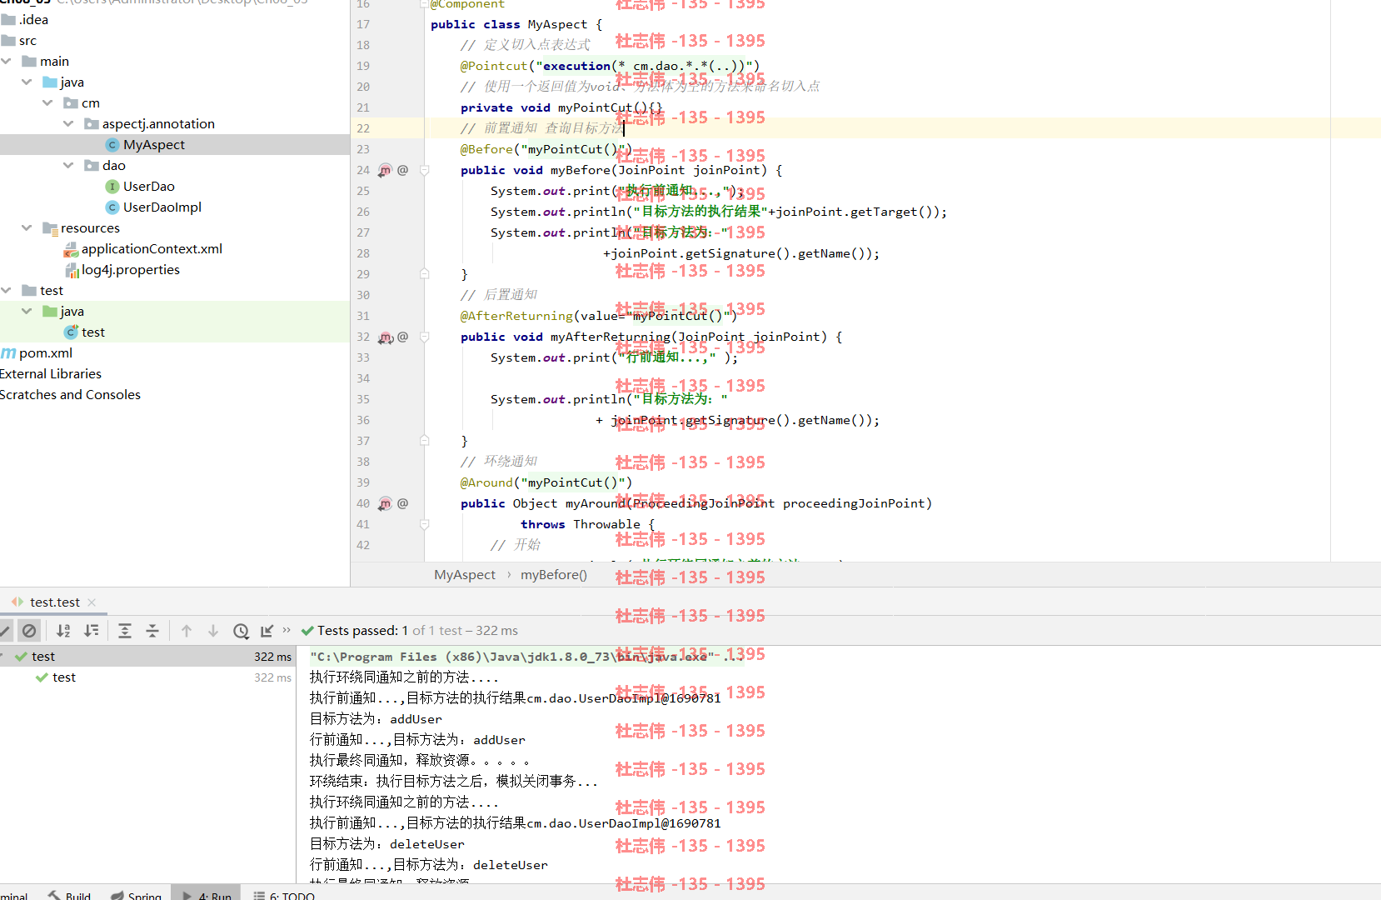This screenshot has height=900, width=1381.
Task: Fold myAfterReturning method at line 32
Action: (425, 337)
